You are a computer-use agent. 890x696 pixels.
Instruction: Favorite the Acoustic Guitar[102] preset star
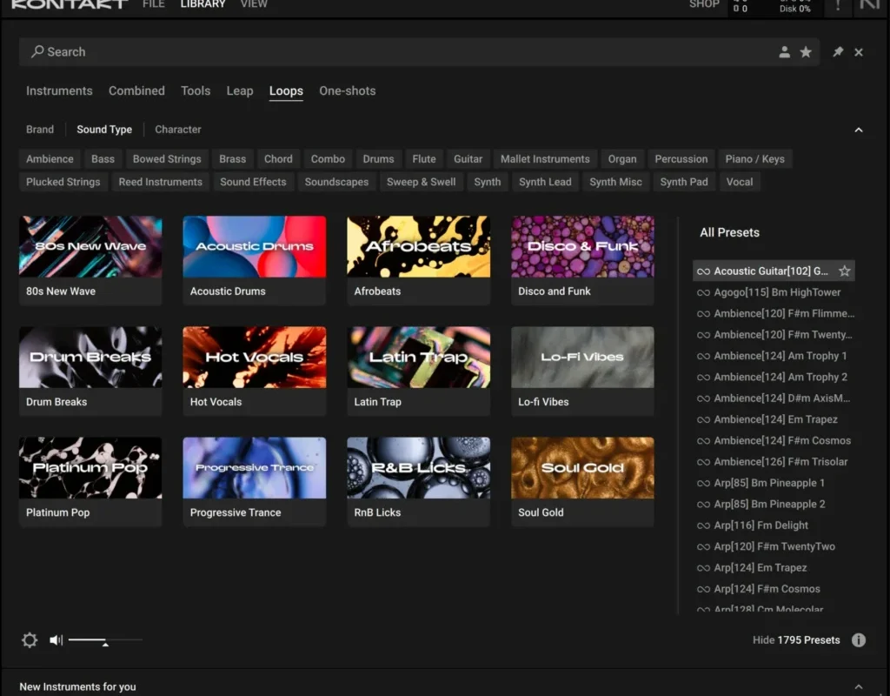(845, 271)
